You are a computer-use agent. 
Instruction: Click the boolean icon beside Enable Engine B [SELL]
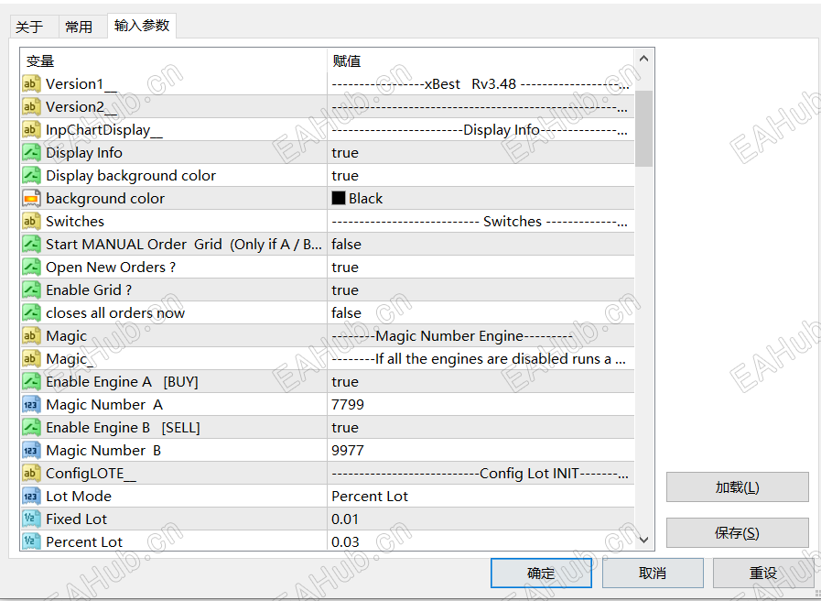point(30,427)
